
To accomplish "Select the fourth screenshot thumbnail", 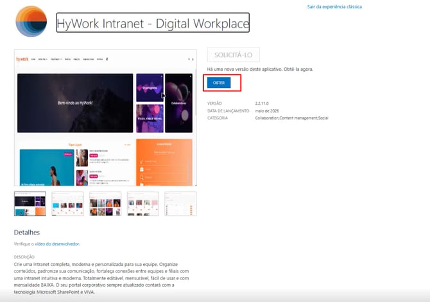I will (x=143, y=204).
